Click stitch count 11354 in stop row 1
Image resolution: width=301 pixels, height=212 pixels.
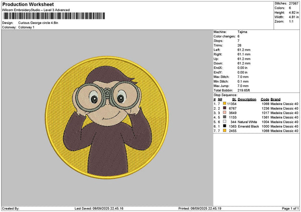point(232,103)
